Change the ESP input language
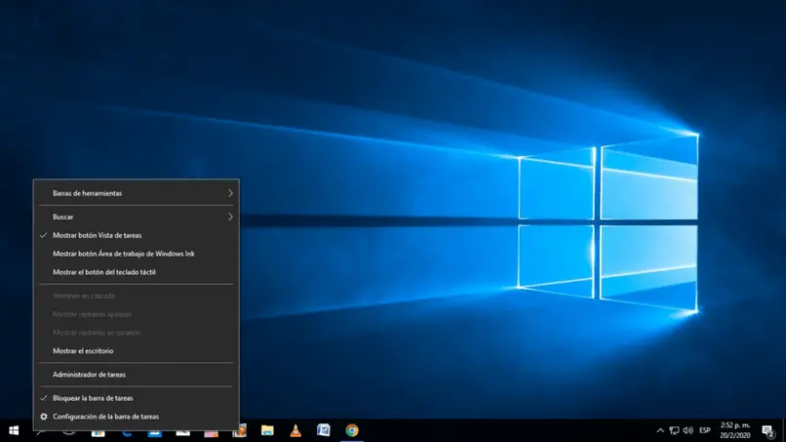786x442 pixels. tap(705, 430)
